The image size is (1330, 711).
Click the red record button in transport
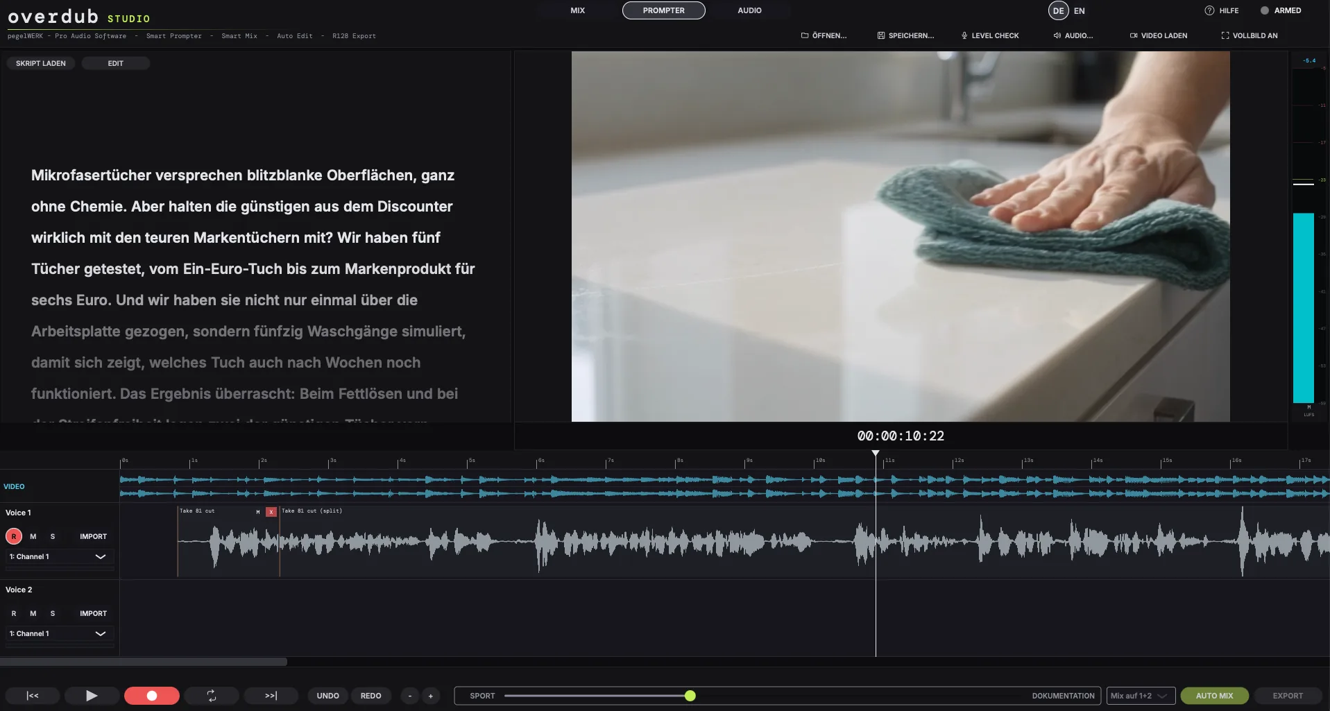pos(152,696)
